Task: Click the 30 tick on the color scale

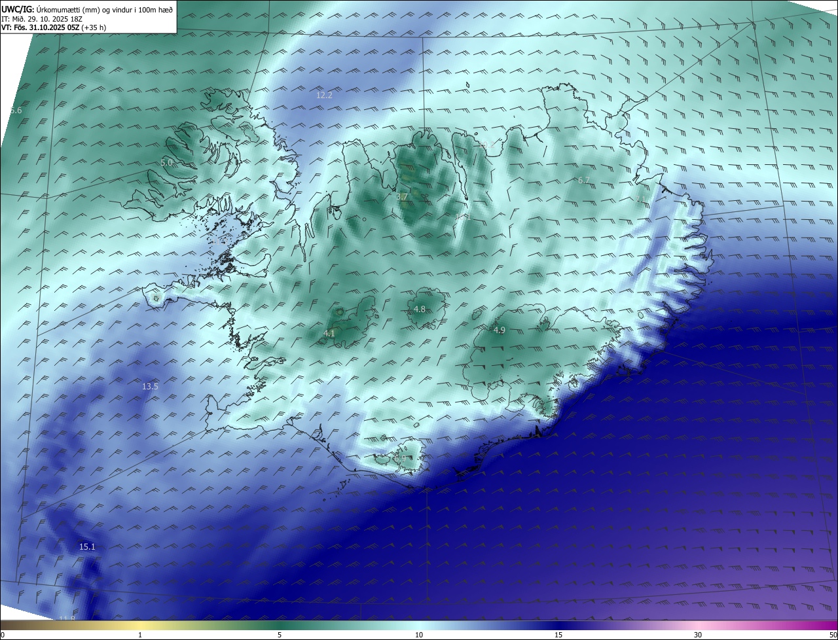Action: tap(698, 635)
